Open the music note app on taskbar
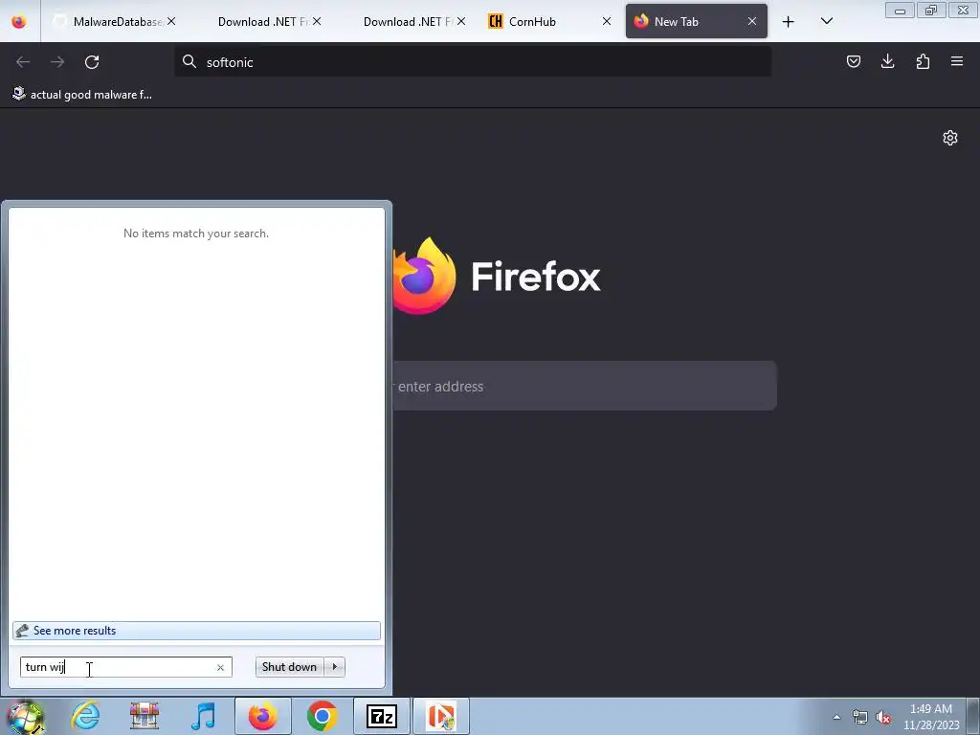Screen dimensions: 980x735 click(203, 716)
